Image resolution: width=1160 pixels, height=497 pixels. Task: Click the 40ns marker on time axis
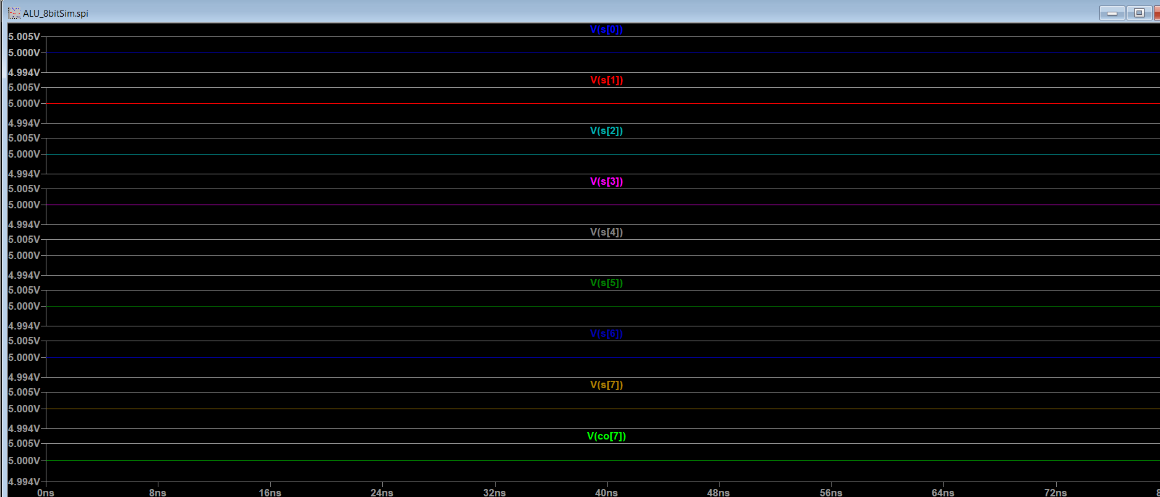click(606, 493)
